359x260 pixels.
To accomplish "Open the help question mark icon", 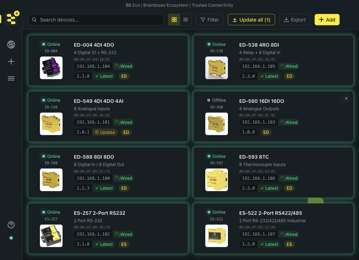I will pyautogui.click(x=11, y=225).
